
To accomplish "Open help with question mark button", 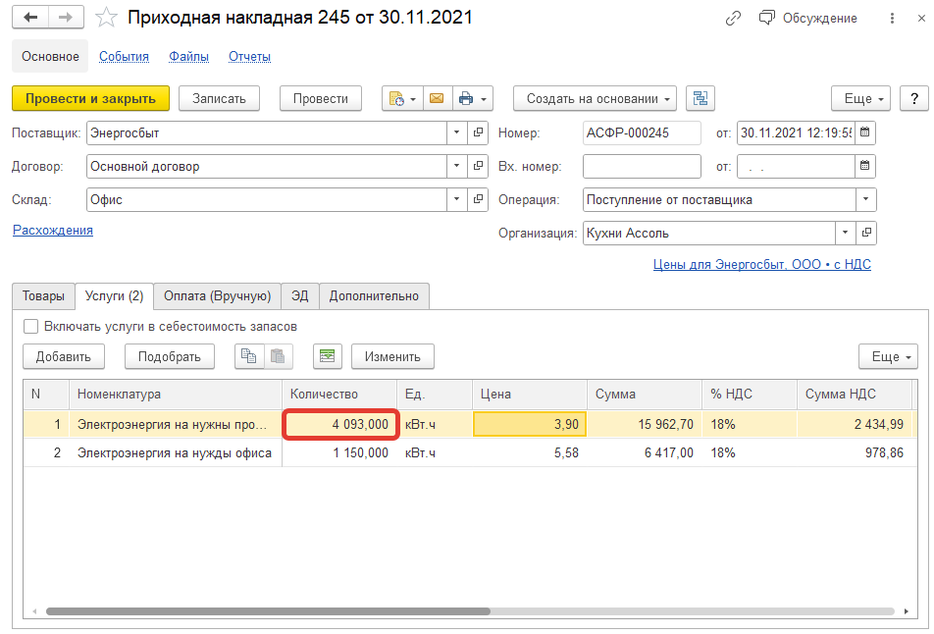I will (x=914, y=98).
